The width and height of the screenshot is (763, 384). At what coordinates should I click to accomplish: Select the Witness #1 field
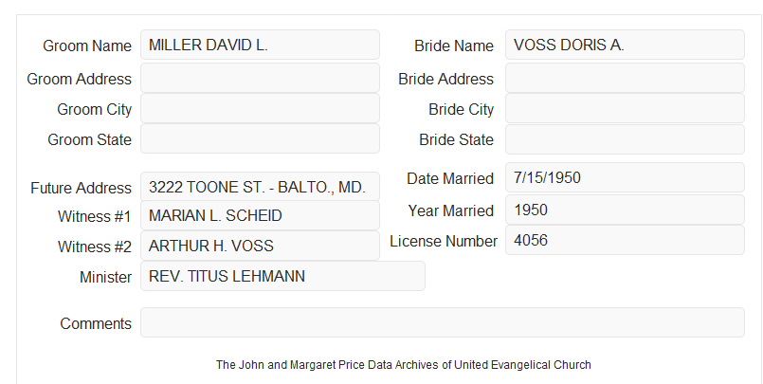click(260, 215)
